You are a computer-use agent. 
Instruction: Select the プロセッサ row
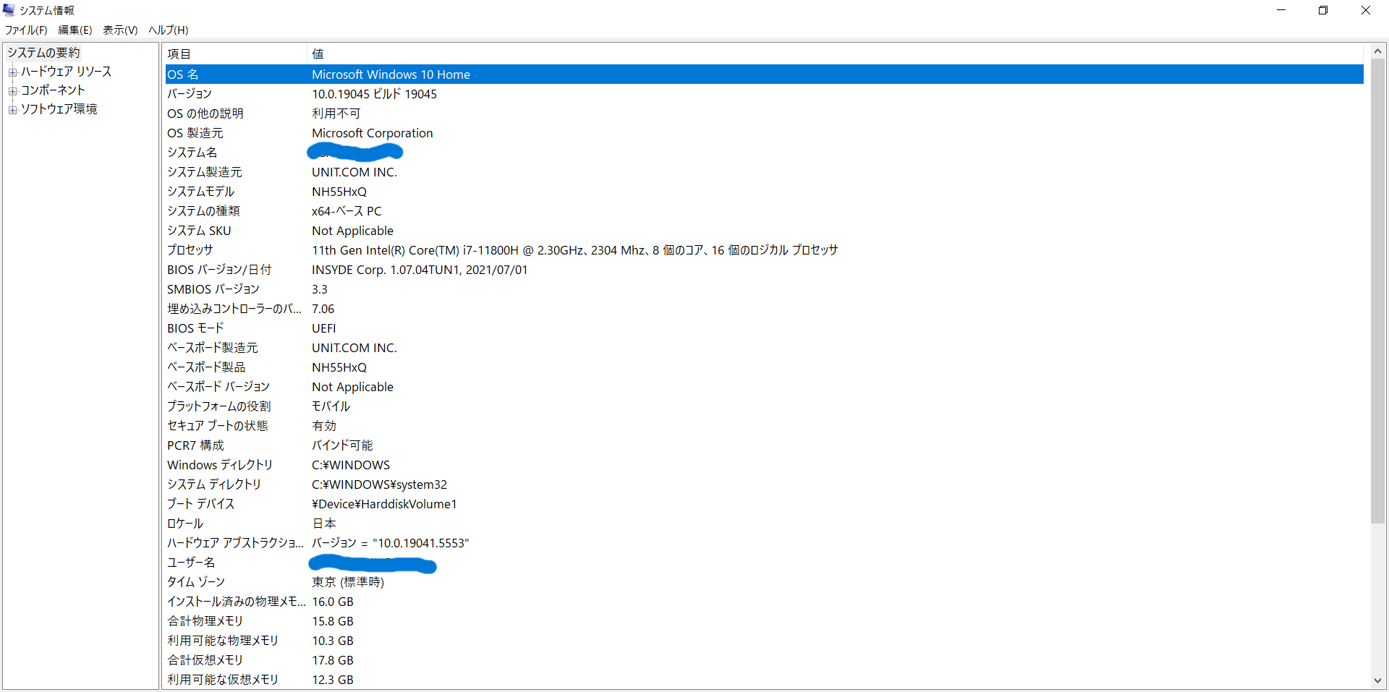[765, 250]
